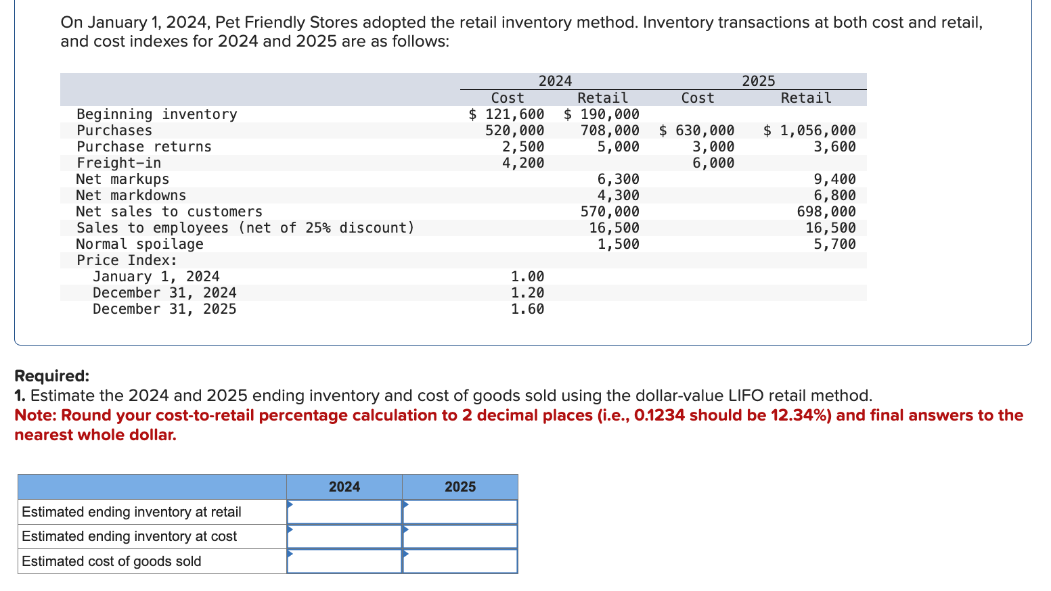Click the price index value 1.00
The image size is (1051, 591).
[527, 277]
